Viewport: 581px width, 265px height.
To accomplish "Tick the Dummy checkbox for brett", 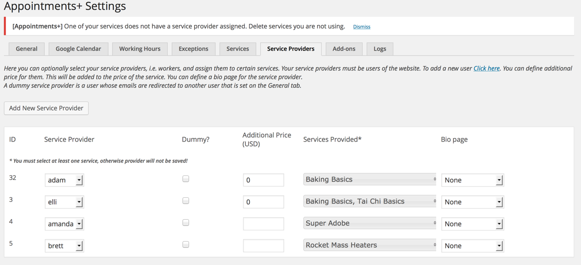I will point(186,245).
